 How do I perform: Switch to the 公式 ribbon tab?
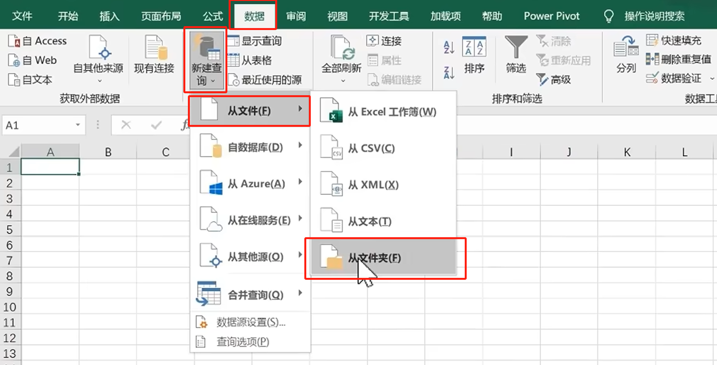(213, 16)
